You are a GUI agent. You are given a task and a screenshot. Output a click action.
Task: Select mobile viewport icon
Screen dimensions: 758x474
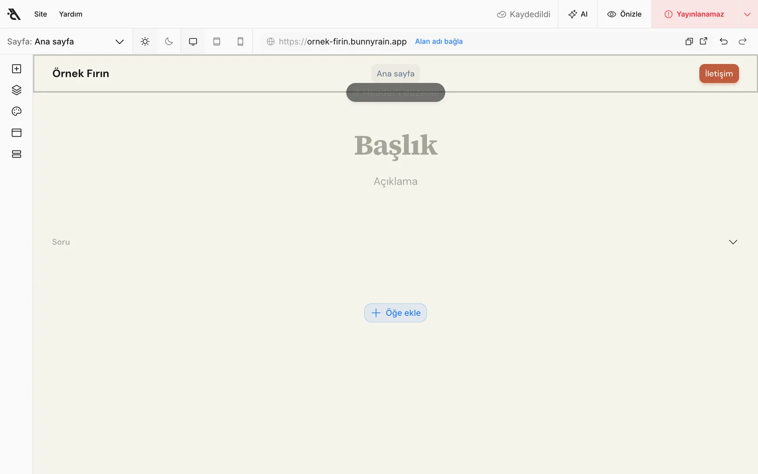(x=240, y=42)
